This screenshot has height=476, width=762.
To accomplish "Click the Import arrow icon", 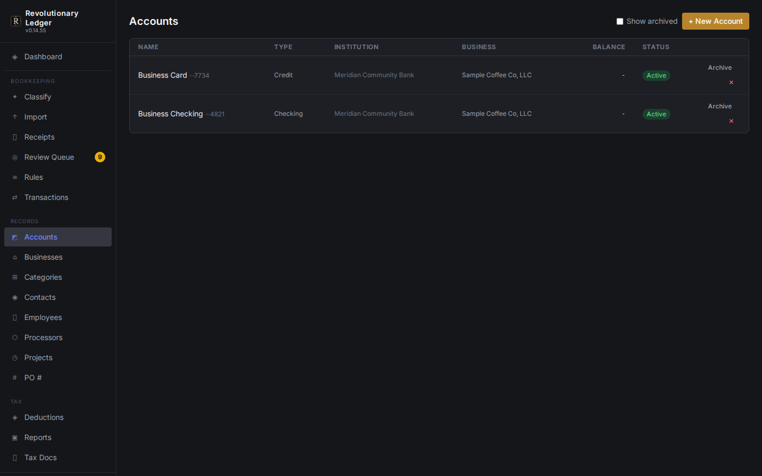I will point(15,117).
